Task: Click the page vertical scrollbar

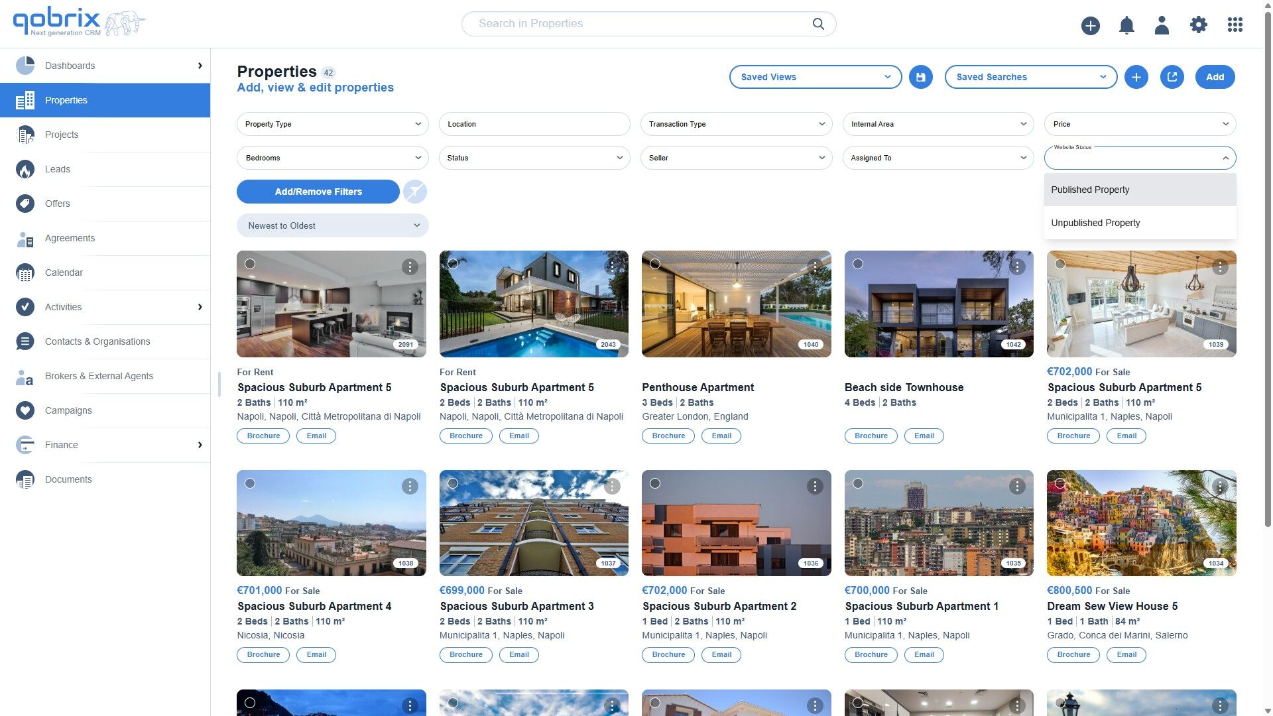Action: click(1268, 268)
